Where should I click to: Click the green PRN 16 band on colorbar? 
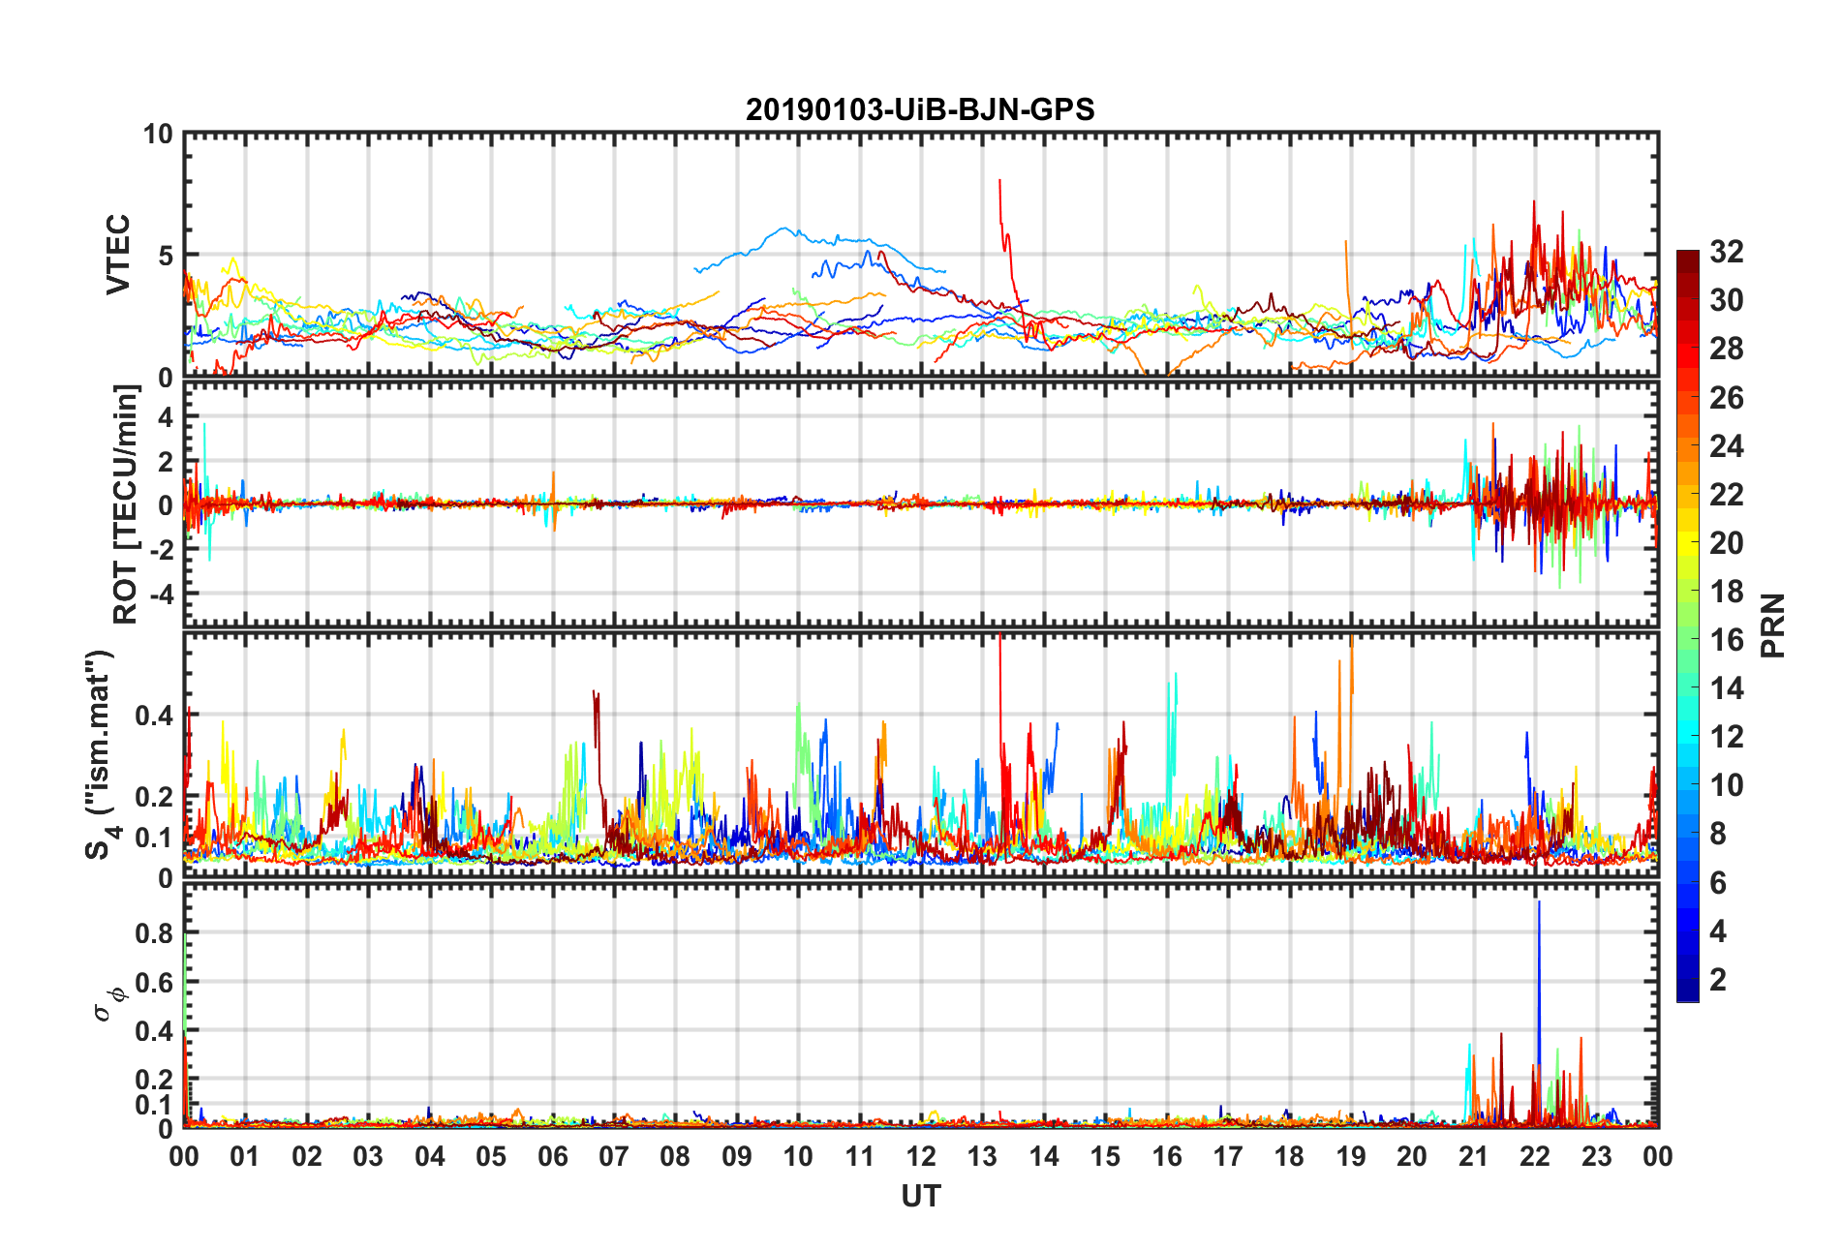pos(1687,639)
